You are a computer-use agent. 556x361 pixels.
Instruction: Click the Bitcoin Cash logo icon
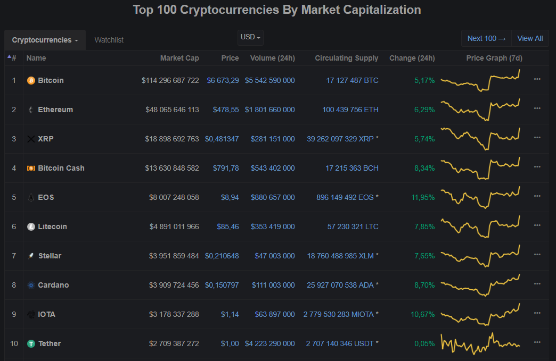(31, 168)
